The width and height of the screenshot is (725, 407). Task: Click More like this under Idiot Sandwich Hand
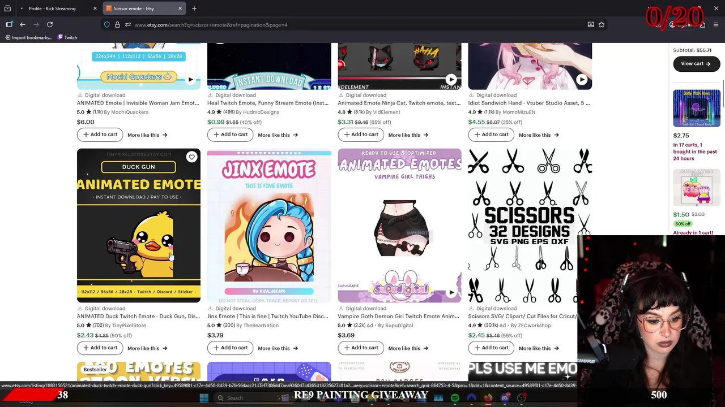[x=539, y=135]
